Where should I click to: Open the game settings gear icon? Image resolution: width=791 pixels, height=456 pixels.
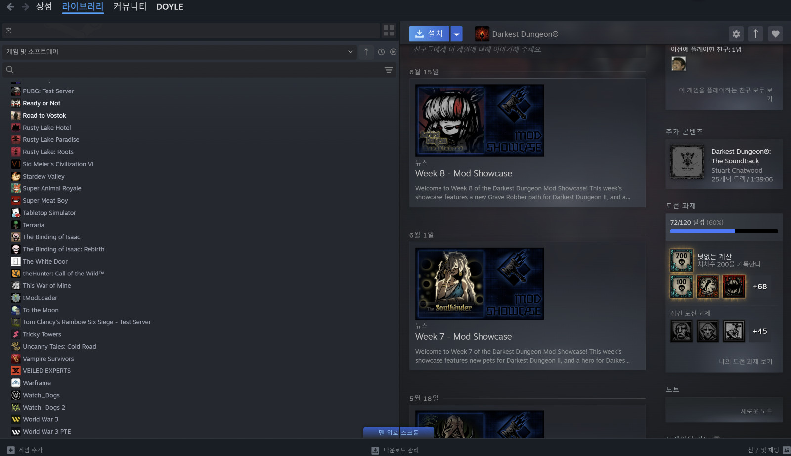[736, 34]
